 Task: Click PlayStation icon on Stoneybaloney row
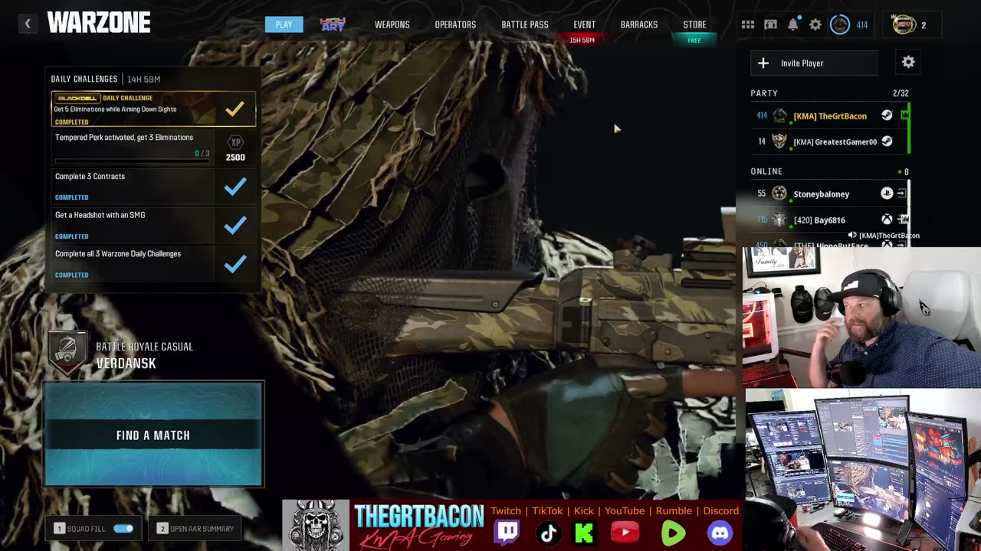[x=887, y=194]
